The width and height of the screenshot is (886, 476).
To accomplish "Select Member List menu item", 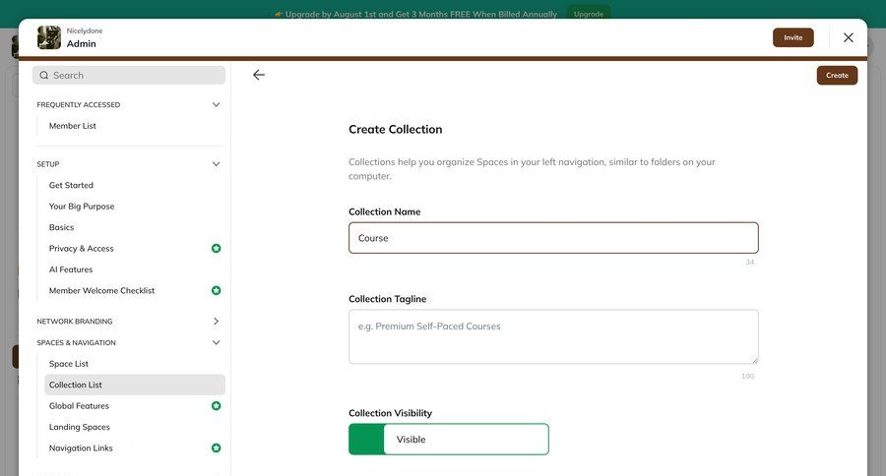I will (73, 126).
